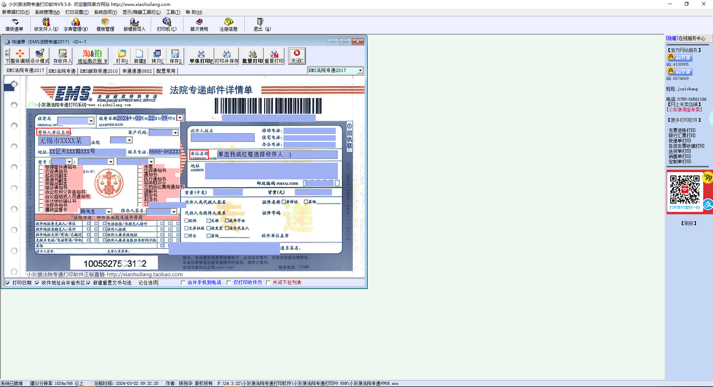
Task: Toggle the 打印日期 checkbox
Action: (x=8, y=283)
